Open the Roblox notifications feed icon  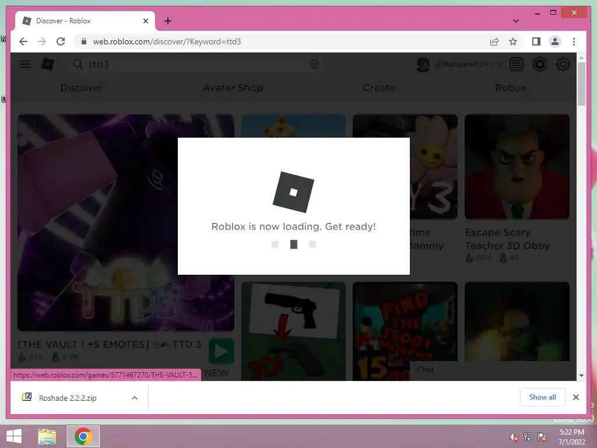517,64
